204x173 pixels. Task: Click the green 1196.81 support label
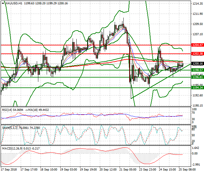[x=198, y=77]
